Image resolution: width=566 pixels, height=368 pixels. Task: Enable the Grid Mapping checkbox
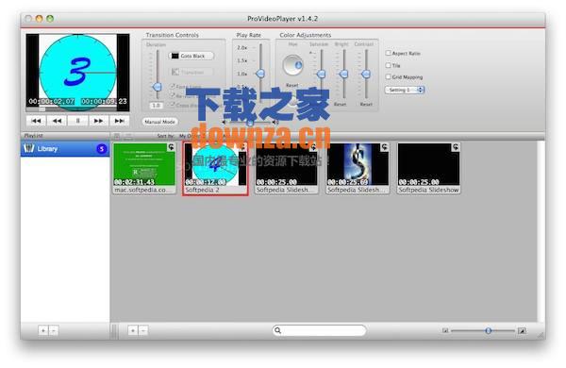[388, 77]
